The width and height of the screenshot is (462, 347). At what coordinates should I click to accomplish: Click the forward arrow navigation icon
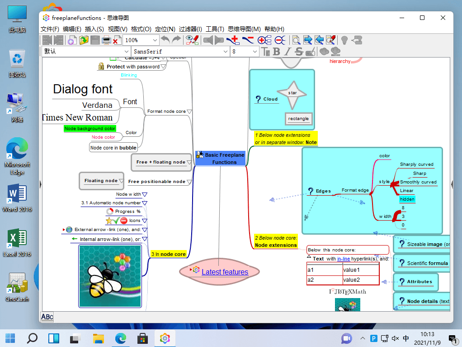click(219, 40)
